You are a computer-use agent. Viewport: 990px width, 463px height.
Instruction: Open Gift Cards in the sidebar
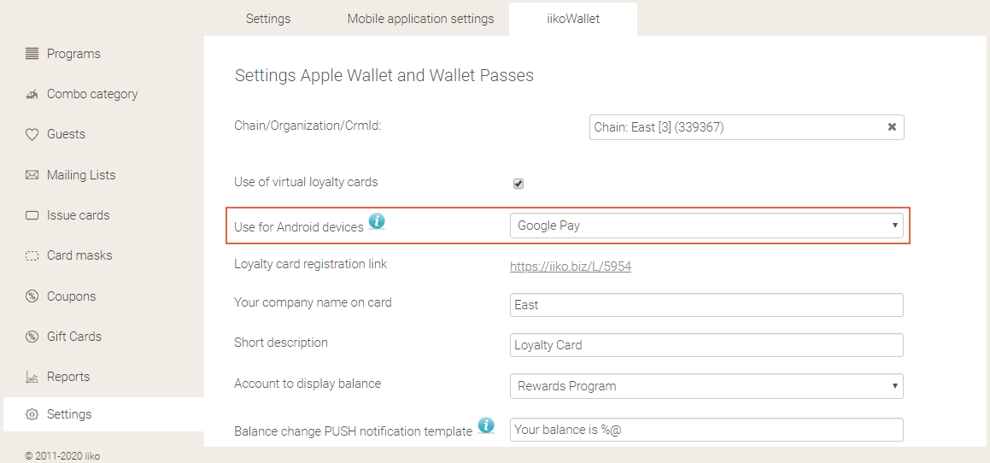tap(74, 337)
